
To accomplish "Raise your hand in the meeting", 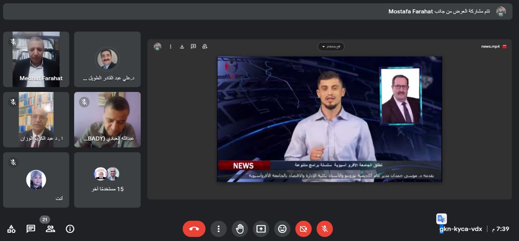I will [240, 229].
